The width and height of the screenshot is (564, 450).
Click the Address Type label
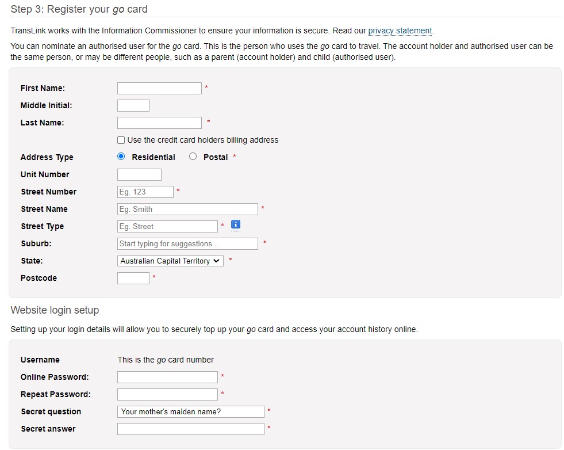tap(47, 157)
